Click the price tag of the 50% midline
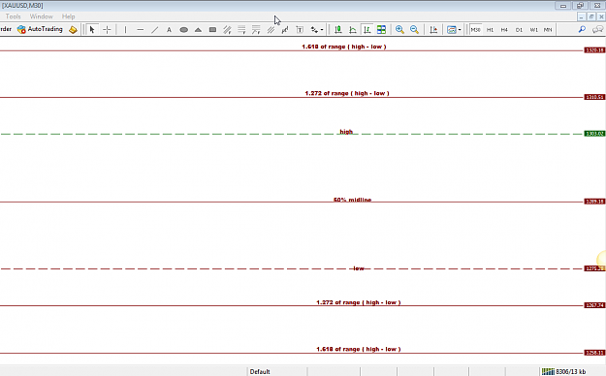This screenshot has width=606, height=376. click(x=594, y=202)
